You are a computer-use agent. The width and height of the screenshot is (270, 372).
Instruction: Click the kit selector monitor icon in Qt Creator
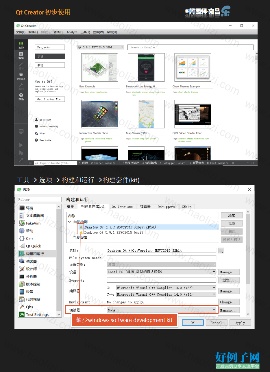tap(21, 132)
